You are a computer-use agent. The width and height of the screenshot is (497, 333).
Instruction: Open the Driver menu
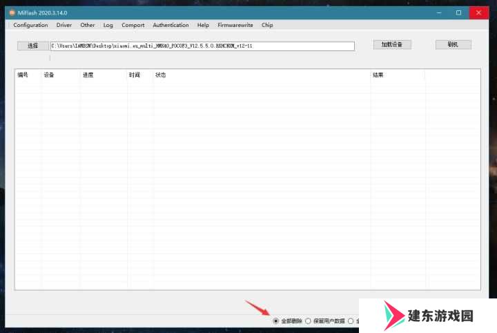64,25
